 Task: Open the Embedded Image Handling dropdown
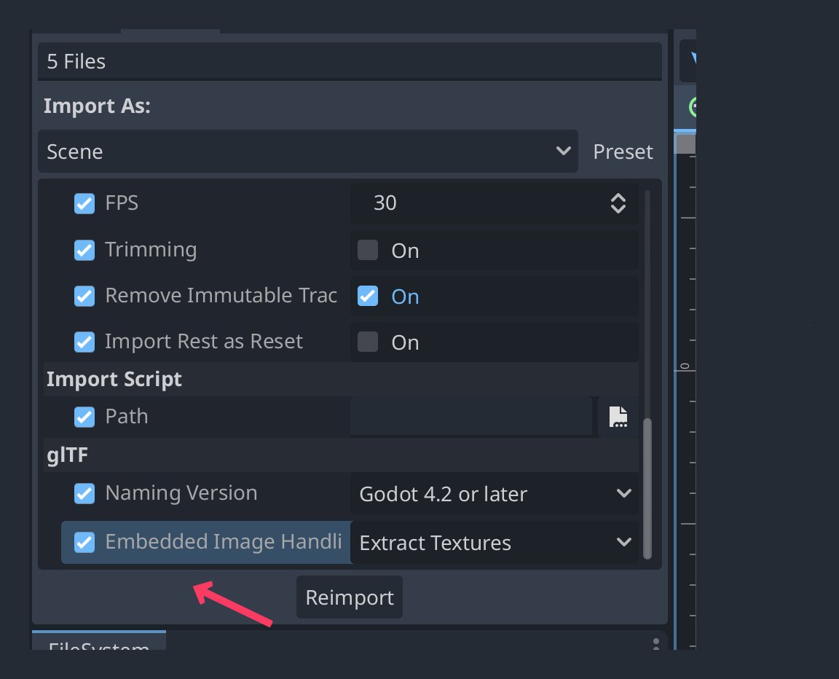click(x=495, y=543)
